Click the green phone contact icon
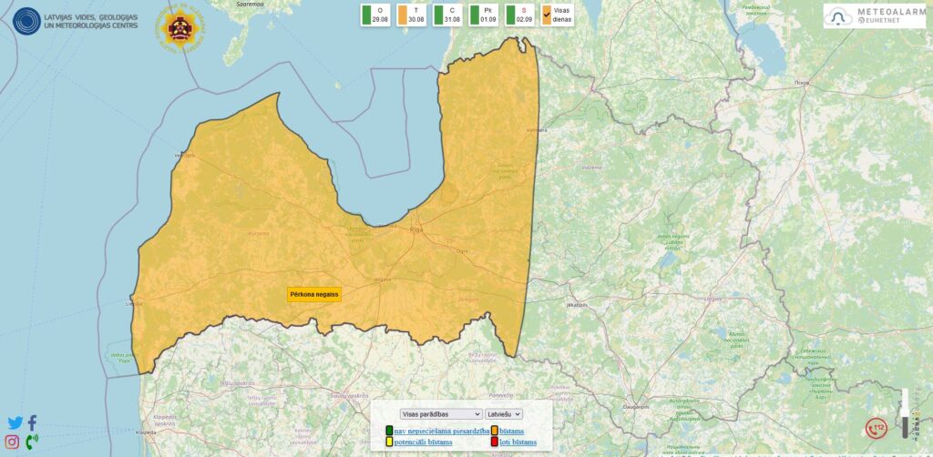Image resolution: width=933 pixels, height=457 pixels. point(33,442)
